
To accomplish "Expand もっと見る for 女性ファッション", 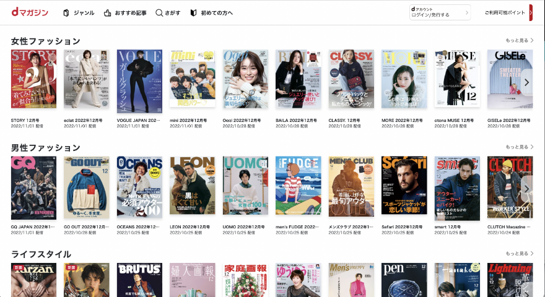I will [519, 40].
